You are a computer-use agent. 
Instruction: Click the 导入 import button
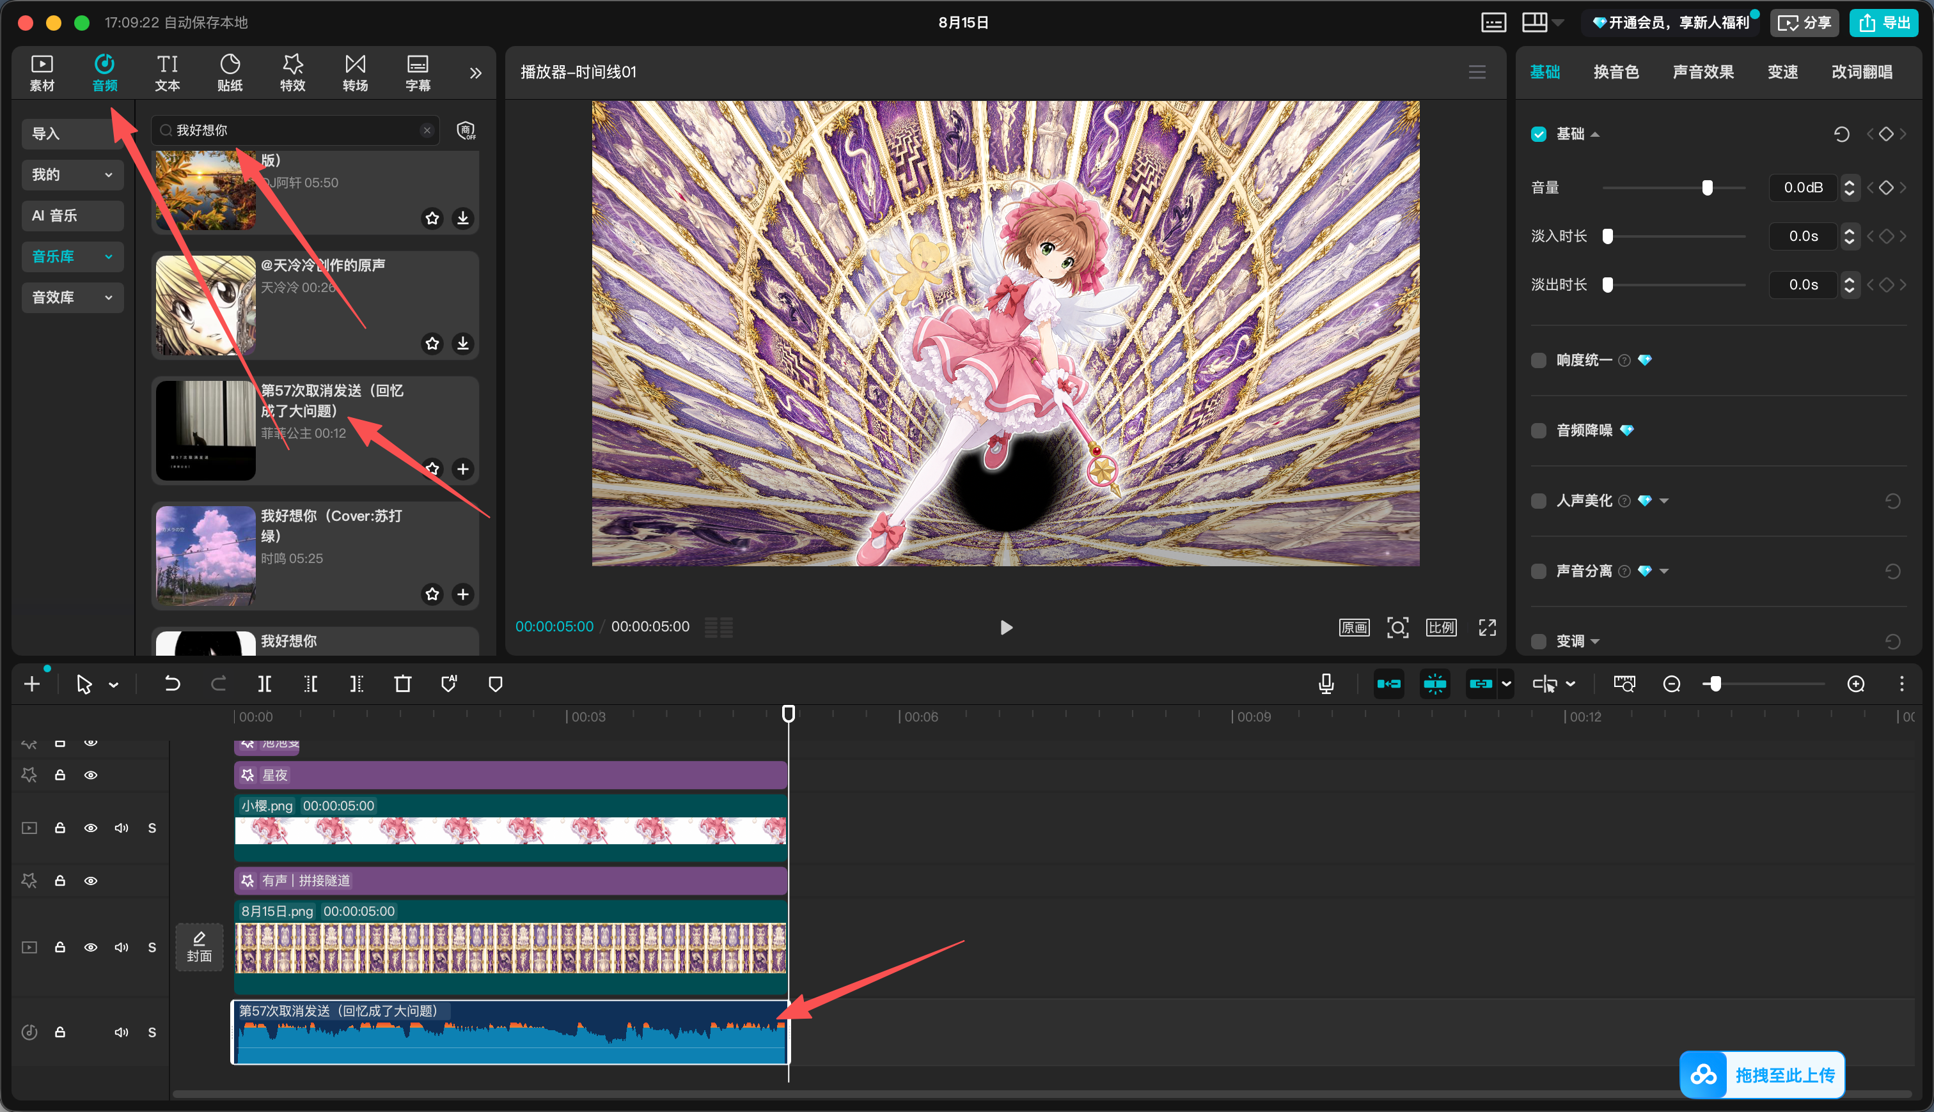pos(72,134)
